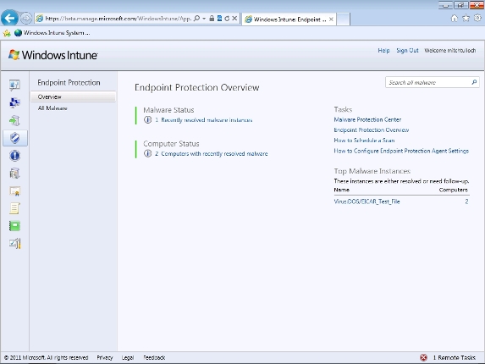Click the Name column header
Image resolution: width=485 pixels, height=364 pixels.
pyautogui.click(x=341, y=190)
